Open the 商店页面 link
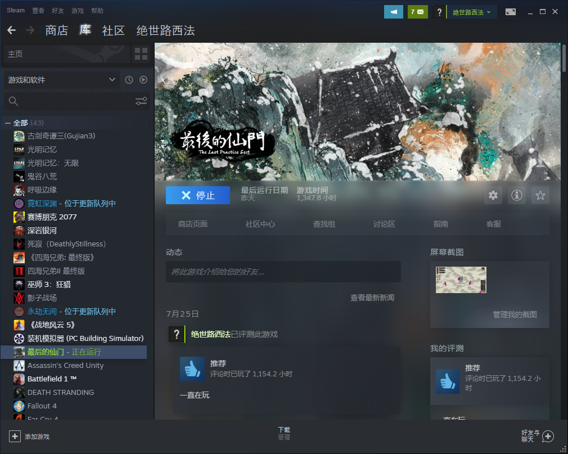The image size is (568, 454). (193, 224)
